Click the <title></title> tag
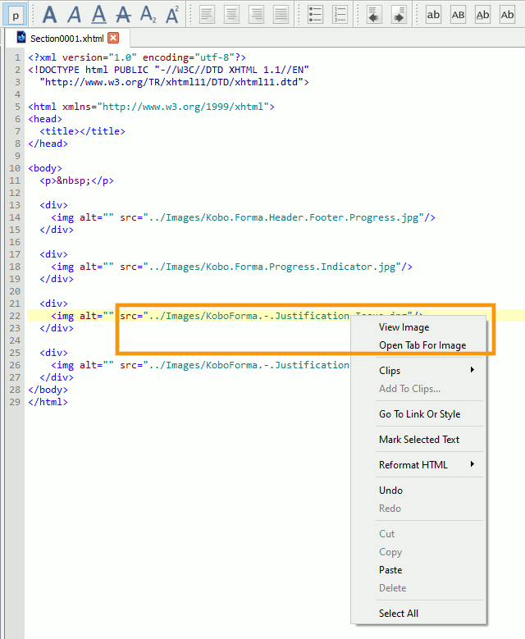Image resolution: width=525 pixels, height=639 pixels. coord(82,131)
